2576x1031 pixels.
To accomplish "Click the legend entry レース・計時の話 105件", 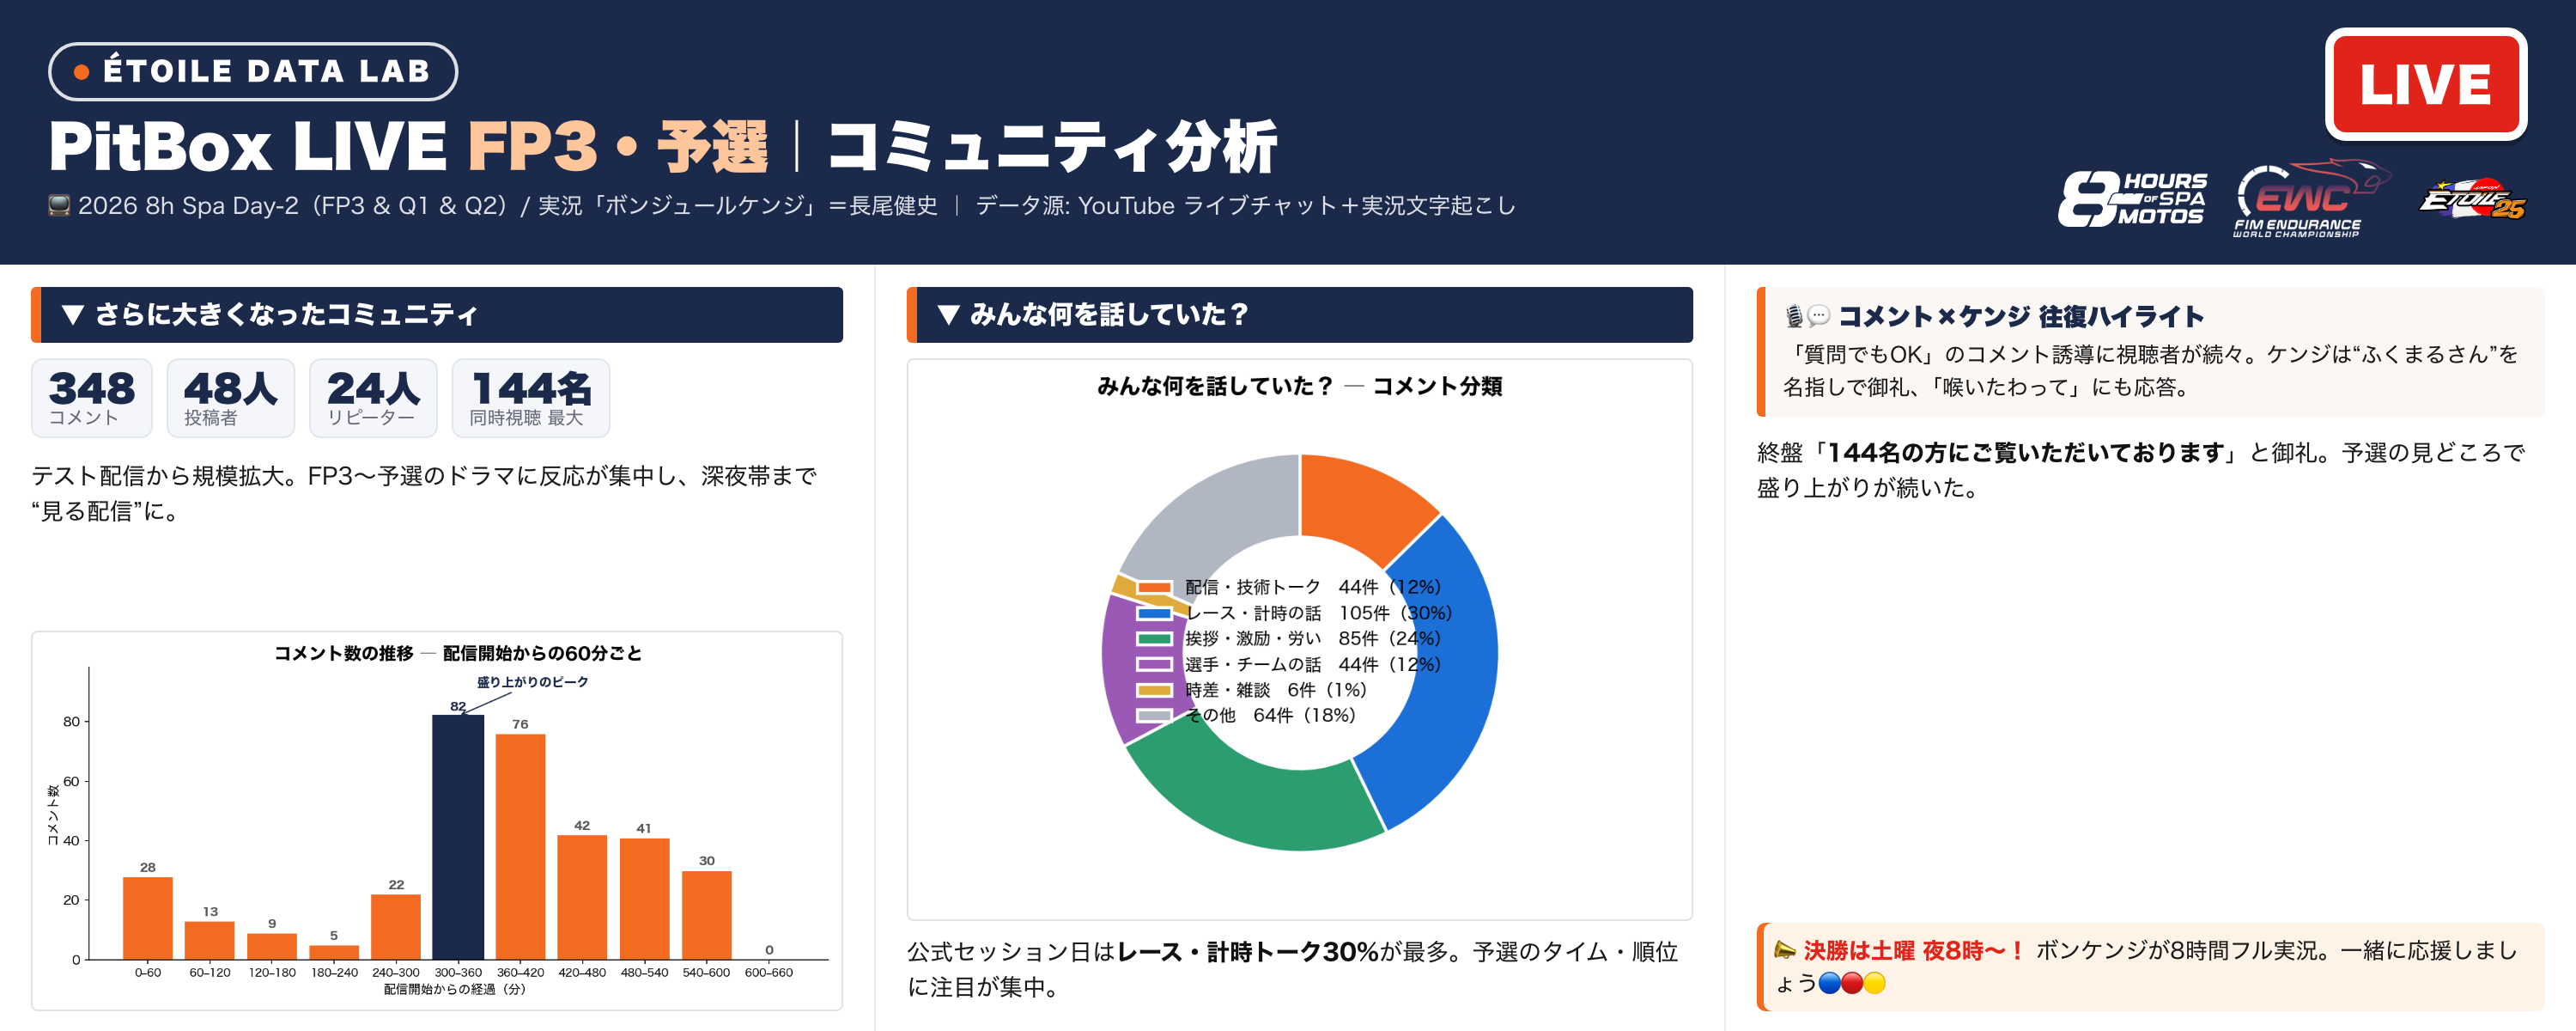I will 1294,613.
